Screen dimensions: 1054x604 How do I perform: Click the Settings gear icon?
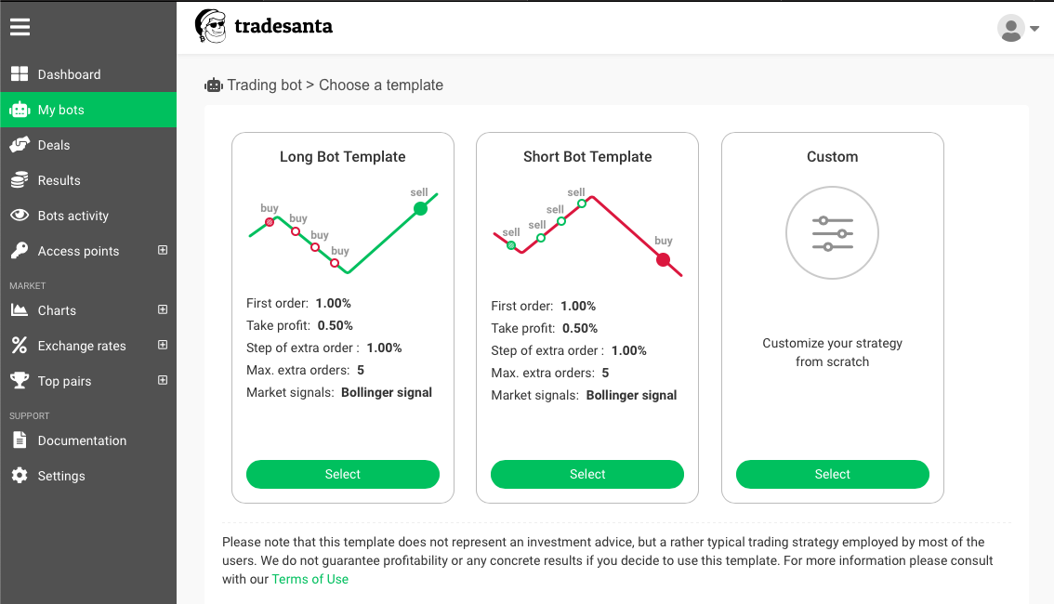click(x=20, y=475)
